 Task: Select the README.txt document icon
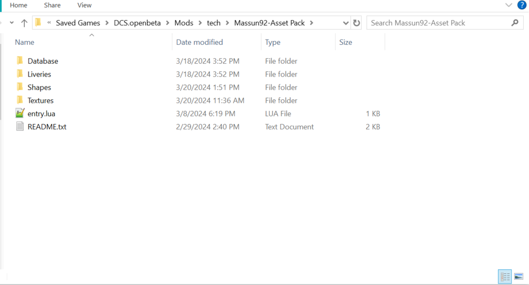pyautogui.click(x=20, y=127)
